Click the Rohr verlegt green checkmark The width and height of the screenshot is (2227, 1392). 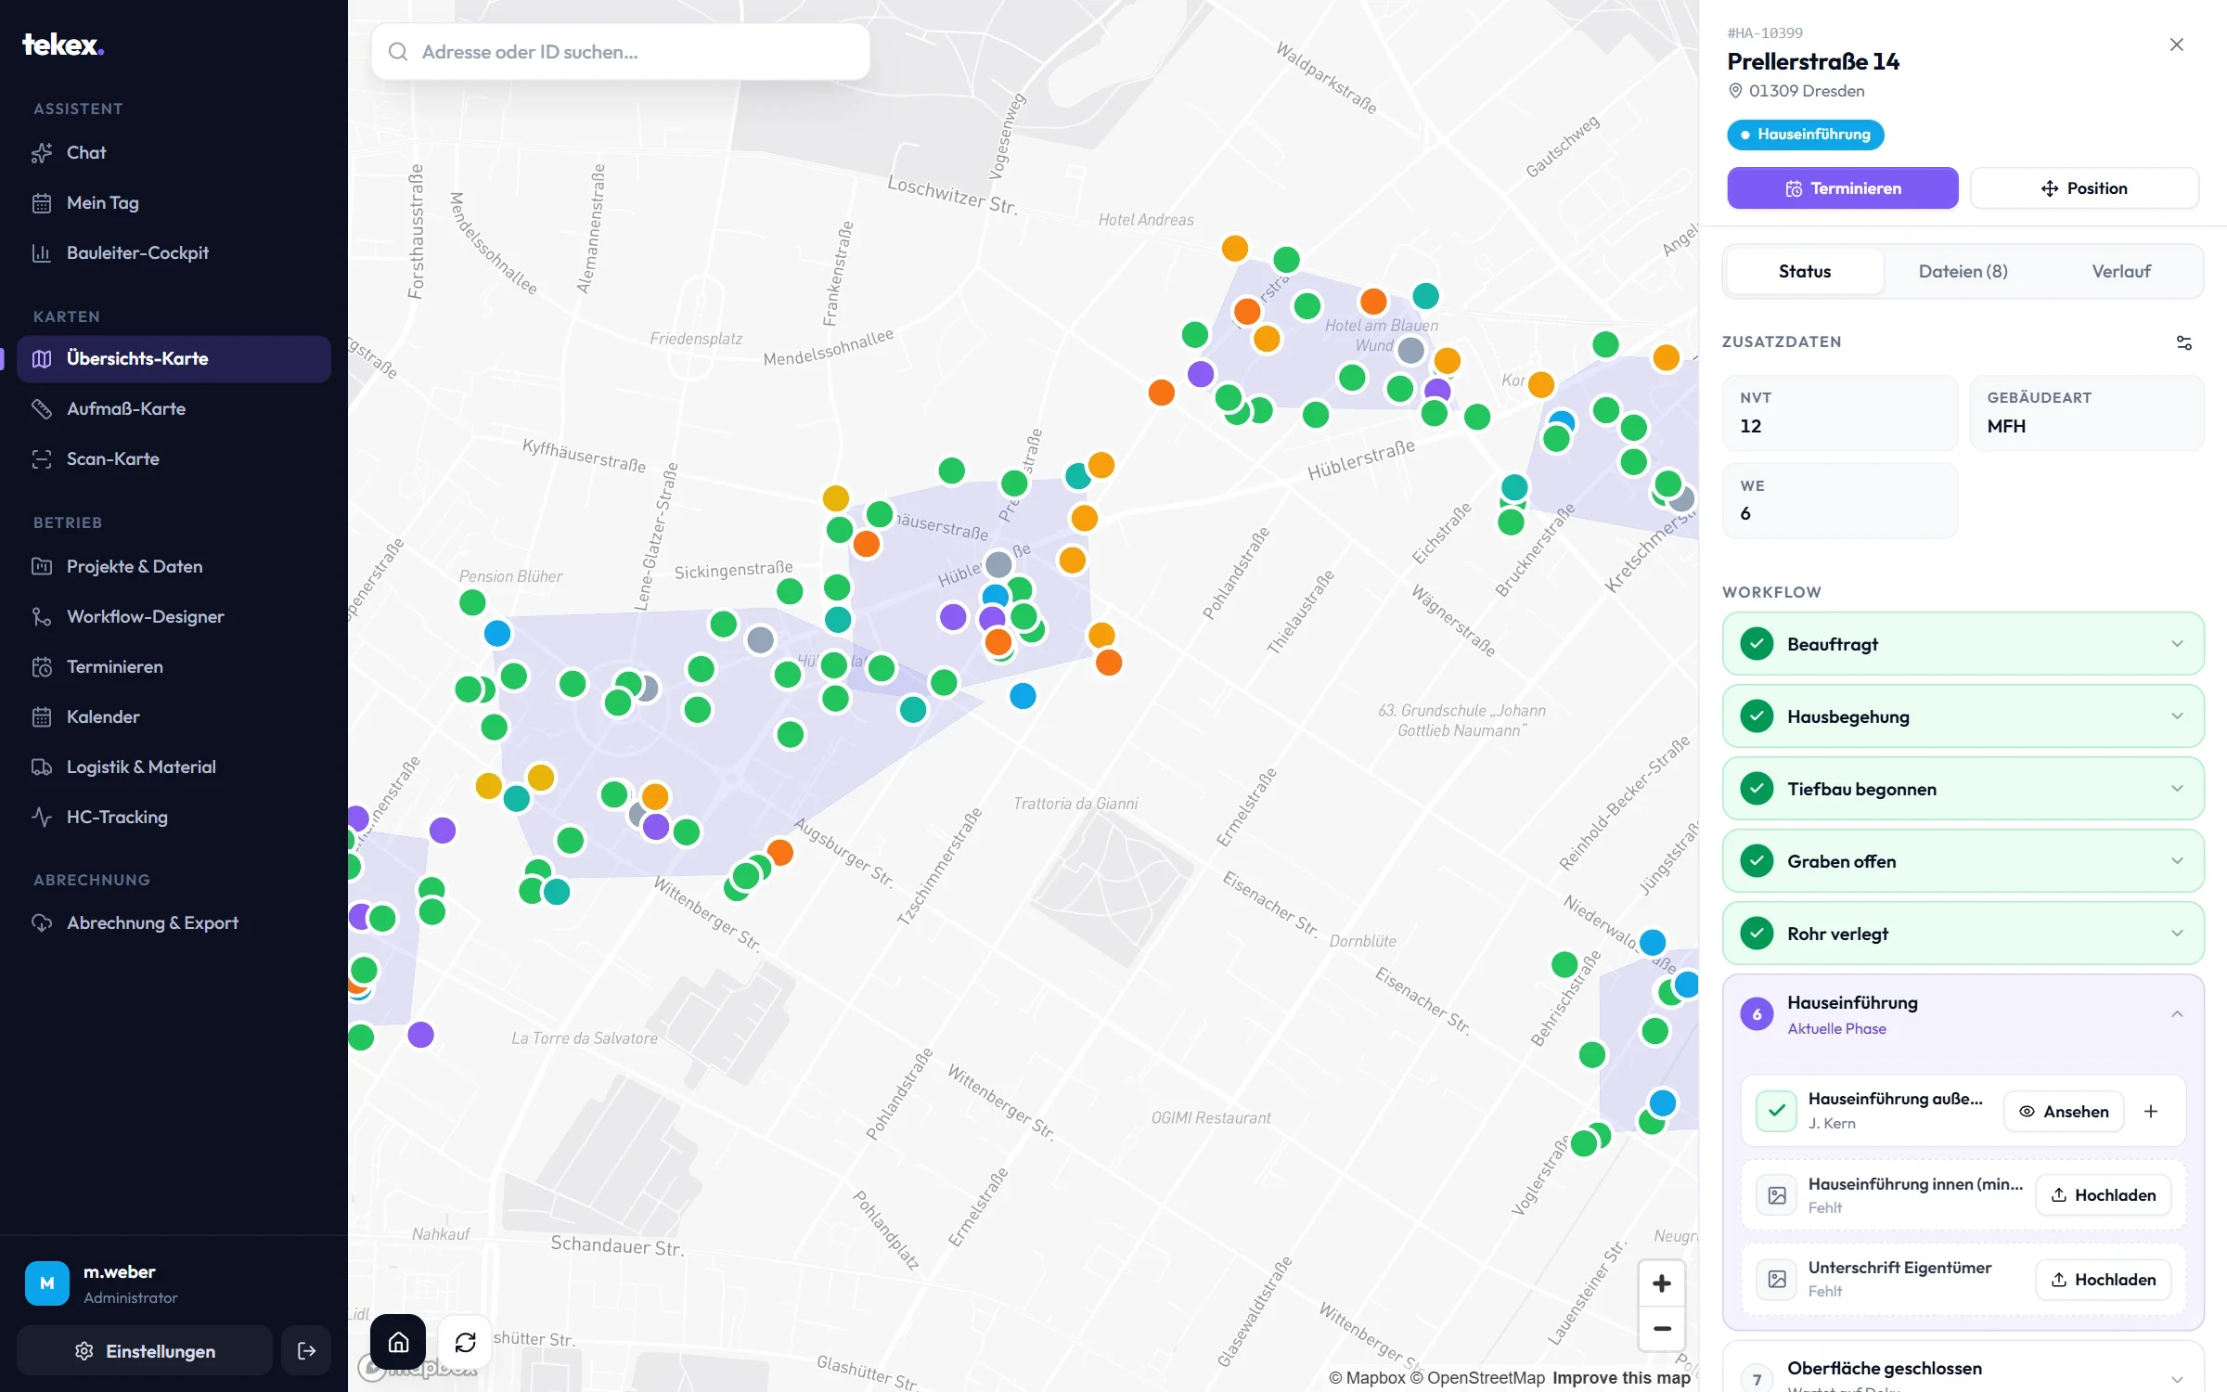point(1757,934)
